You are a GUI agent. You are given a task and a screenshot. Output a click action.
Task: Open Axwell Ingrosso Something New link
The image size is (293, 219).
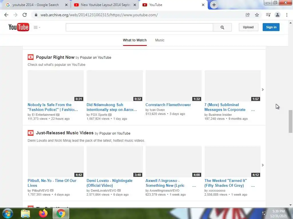click(x=165, y=183)
